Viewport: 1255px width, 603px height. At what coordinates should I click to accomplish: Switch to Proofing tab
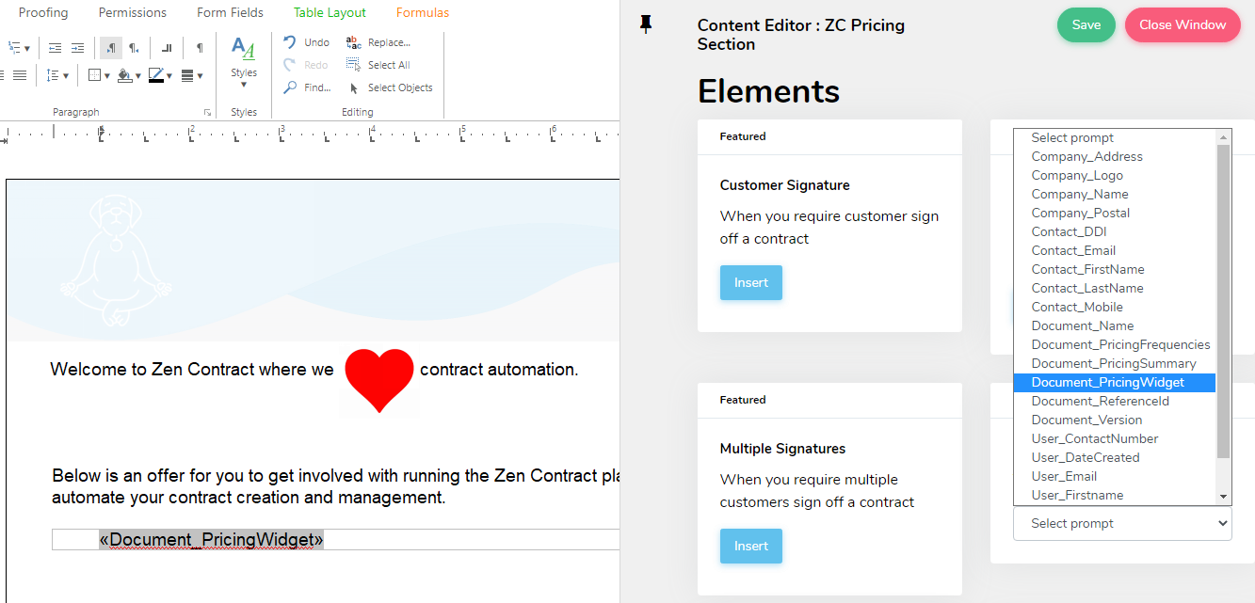(43, 13)
